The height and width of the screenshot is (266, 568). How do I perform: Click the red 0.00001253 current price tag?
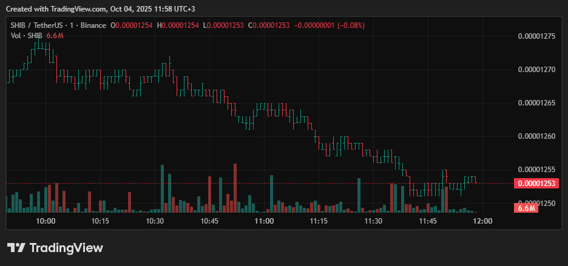536,183
